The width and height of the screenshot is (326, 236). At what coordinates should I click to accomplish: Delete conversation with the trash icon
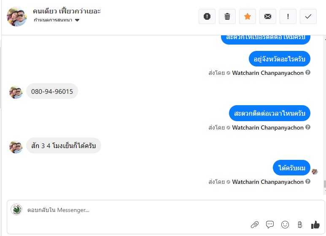point(227,16)
